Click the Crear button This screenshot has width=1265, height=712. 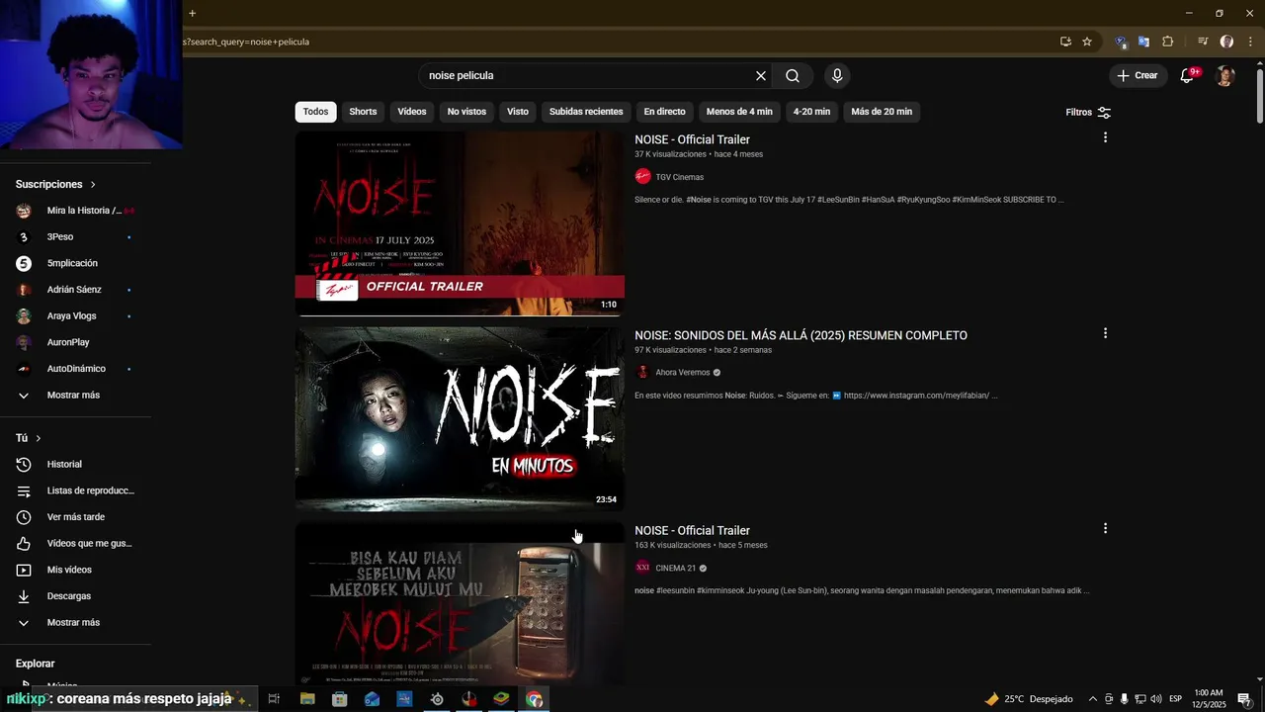click(x=1138, y=75)
